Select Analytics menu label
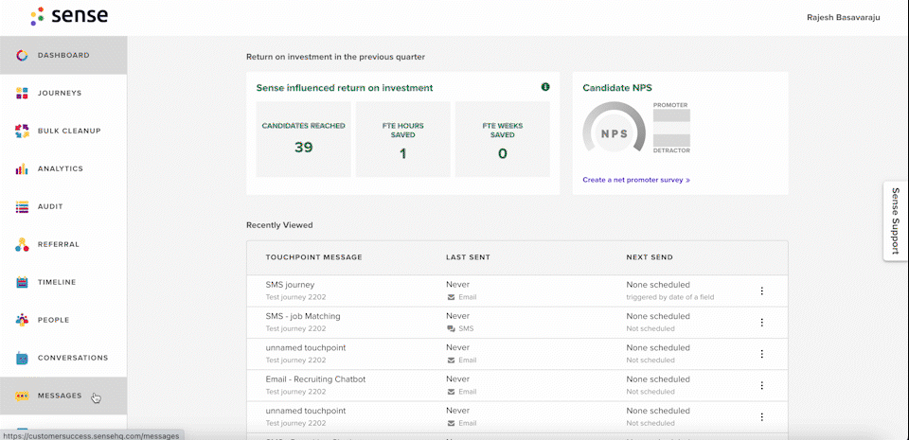Image resolution: width=909 pixels, height=440 pixels. pyautogui.click(x=61, y=169)
